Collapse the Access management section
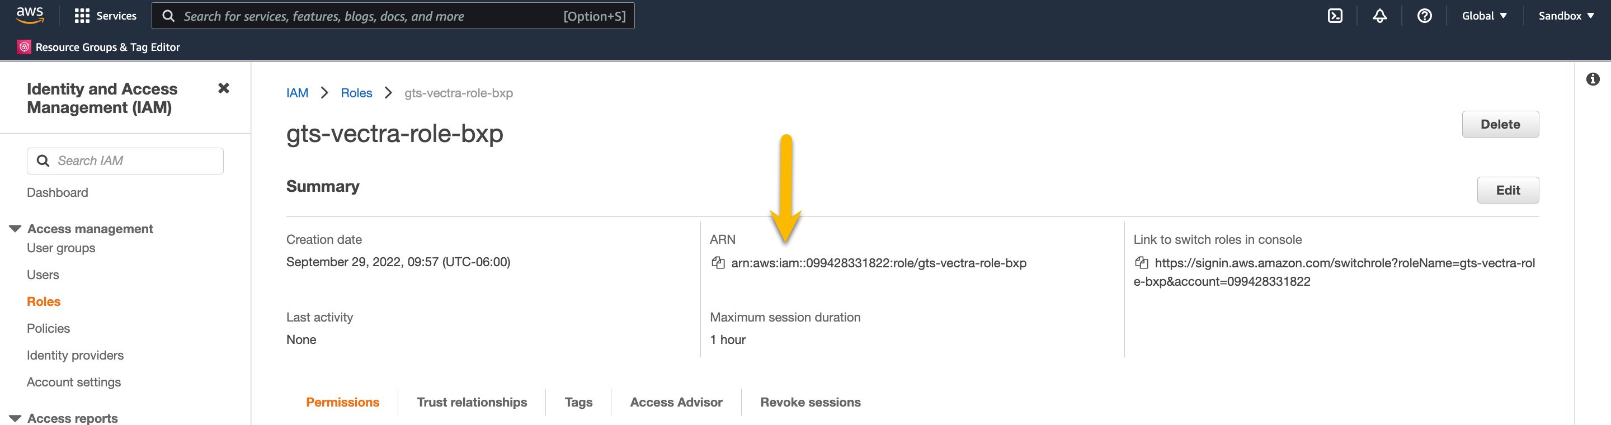The width and height of the screenshot is (1611, 425). point(16,229)
